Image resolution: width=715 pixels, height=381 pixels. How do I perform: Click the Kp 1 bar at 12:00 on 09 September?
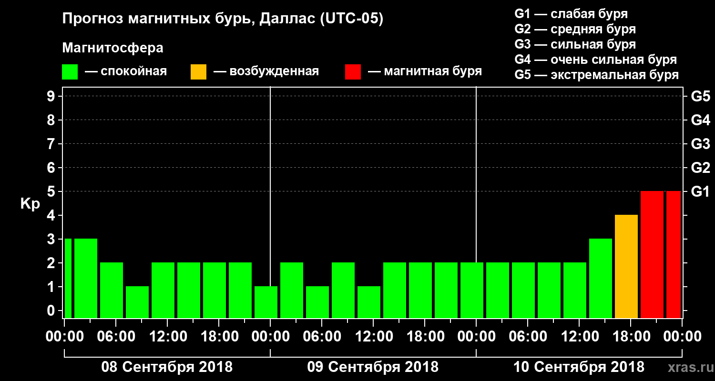(369, 302)
